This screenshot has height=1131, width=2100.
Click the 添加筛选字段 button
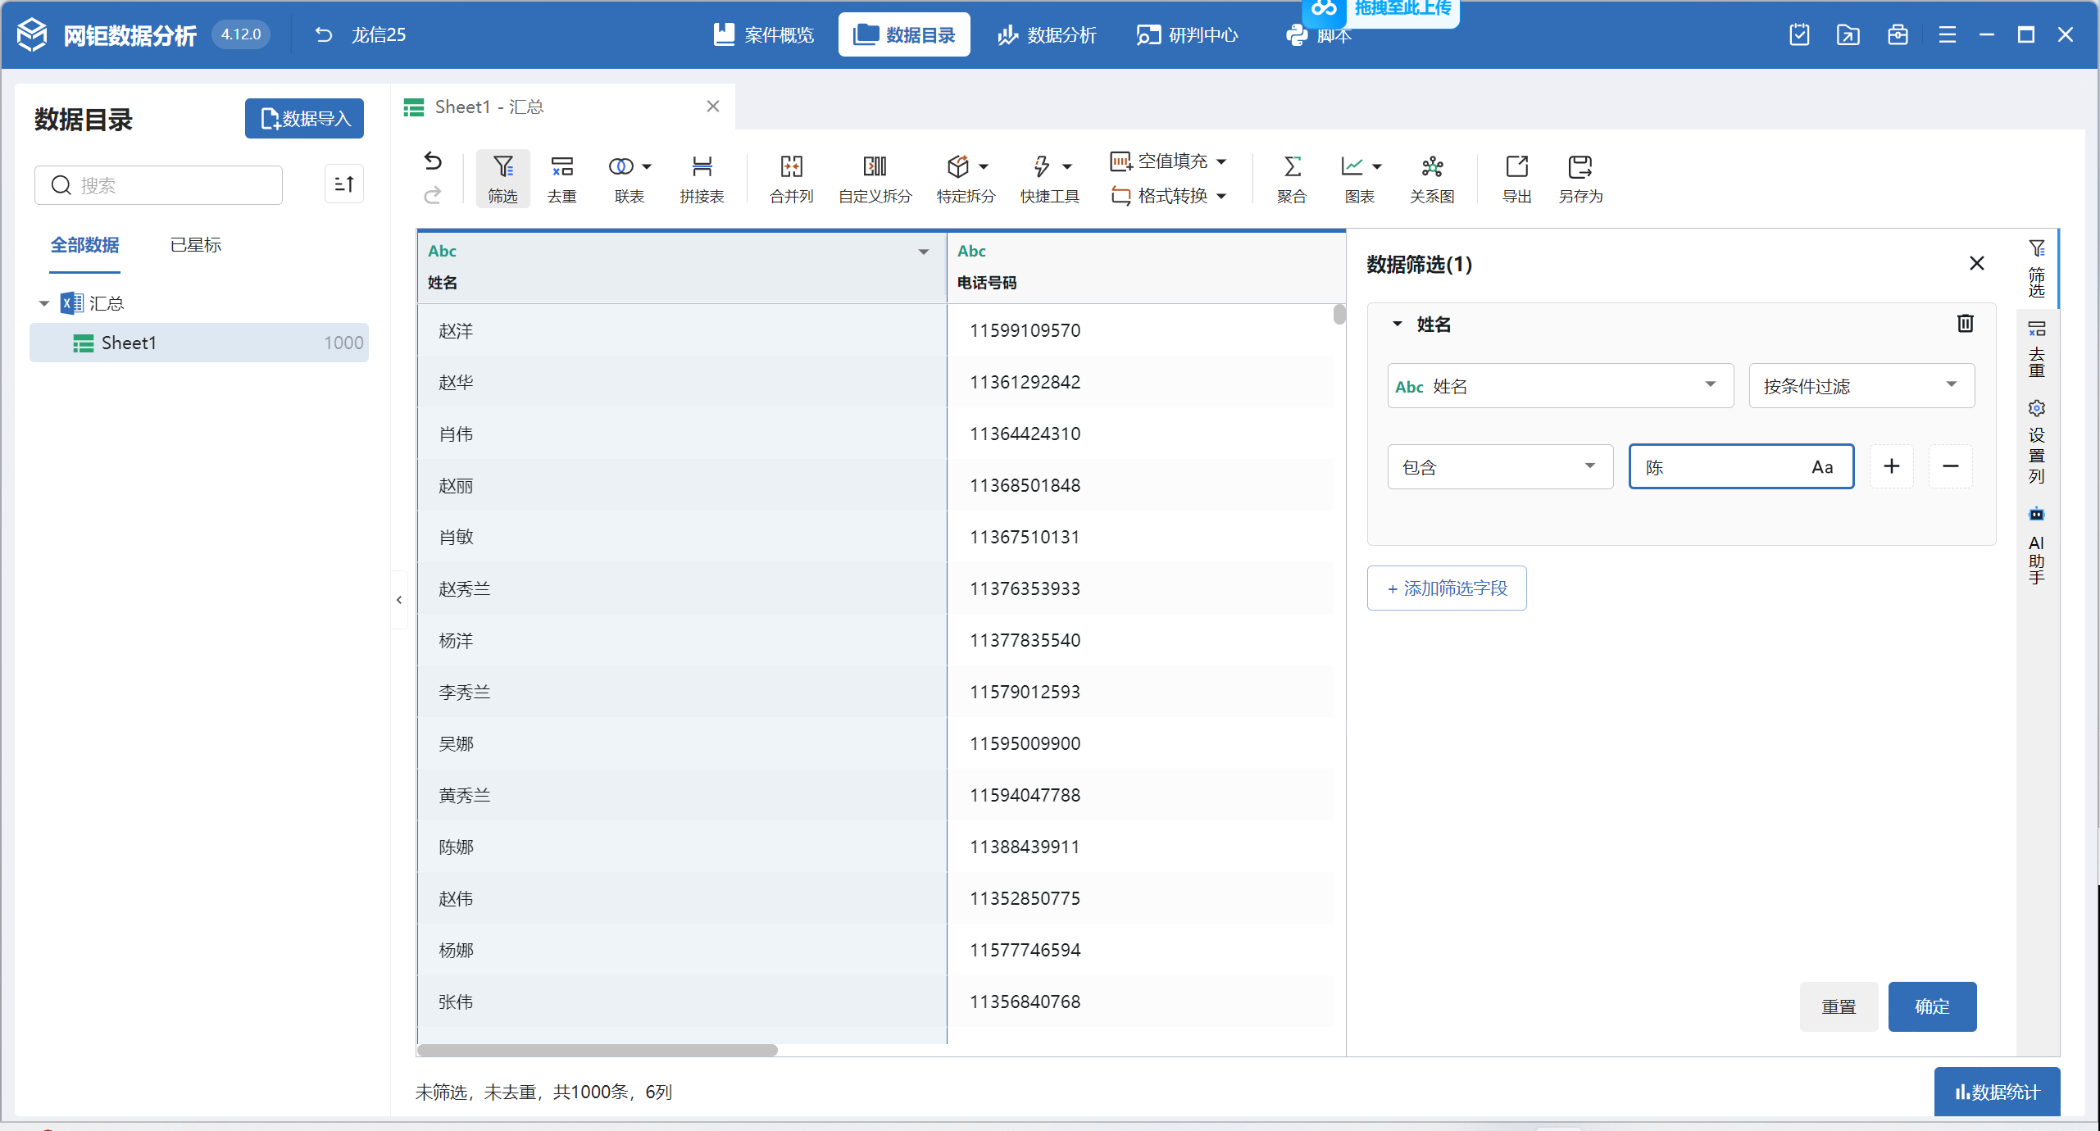(1446, 588)
